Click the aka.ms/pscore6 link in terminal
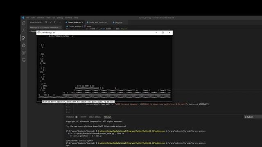This screenshot has height=147, width=262. 115,126
